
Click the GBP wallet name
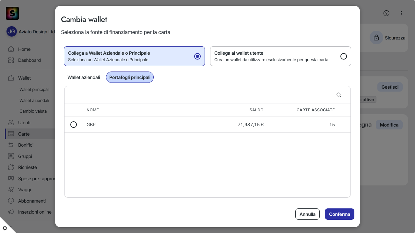[x=91, y=125]
